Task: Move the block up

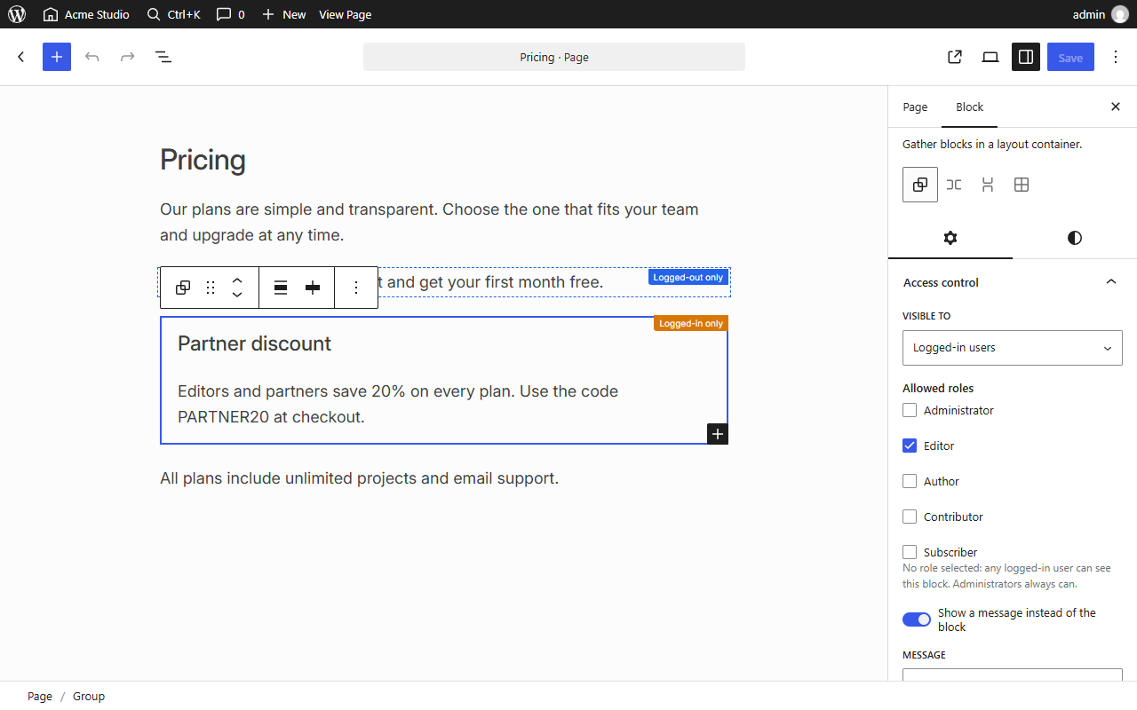Action: [x=237, y=280]
